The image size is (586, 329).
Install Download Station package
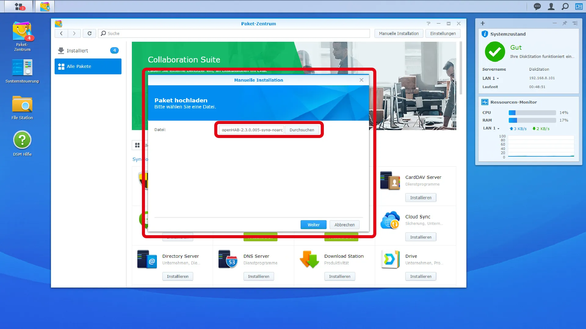click(340, 276)
